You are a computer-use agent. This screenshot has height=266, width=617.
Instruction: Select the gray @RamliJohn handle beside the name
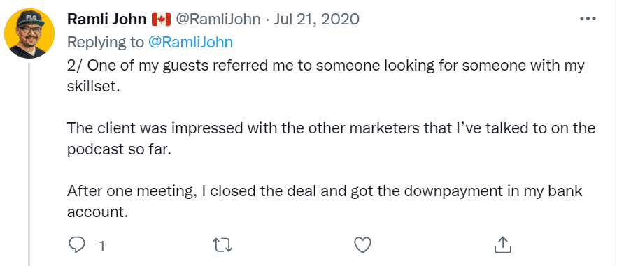pos(218,19)
